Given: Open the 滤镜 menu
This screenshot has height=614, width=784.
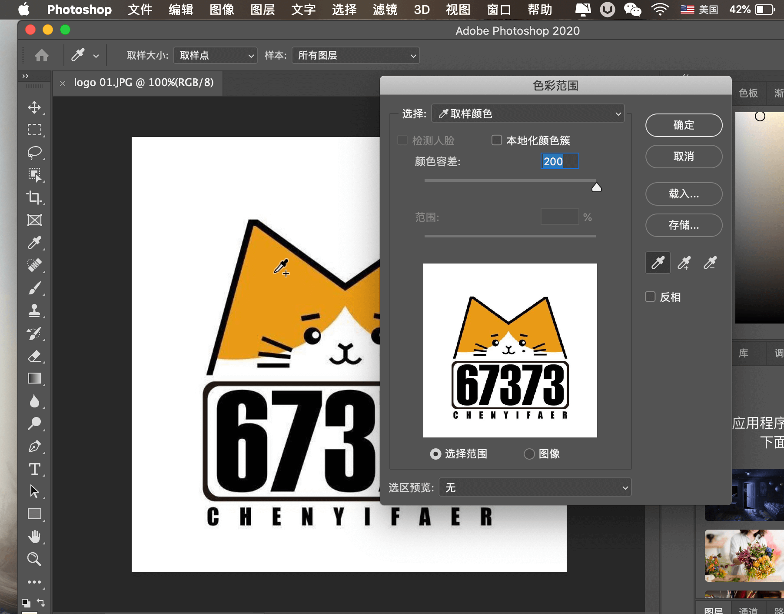Looking at the screenshot, I should (x=385, y=10).
